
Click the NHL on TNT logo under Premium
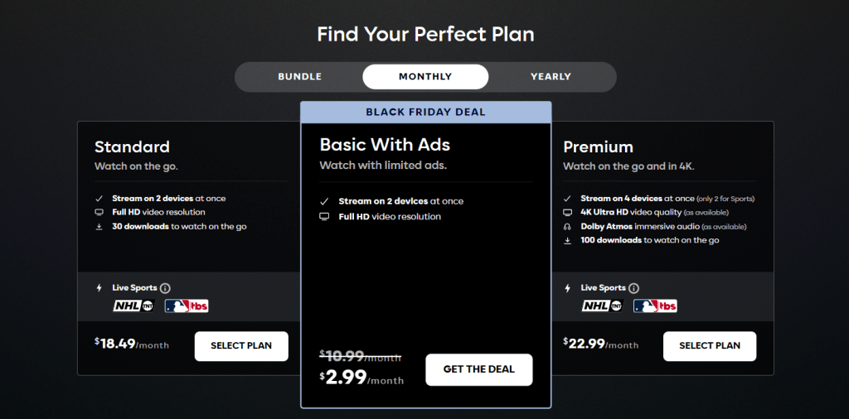pos(603,306)
